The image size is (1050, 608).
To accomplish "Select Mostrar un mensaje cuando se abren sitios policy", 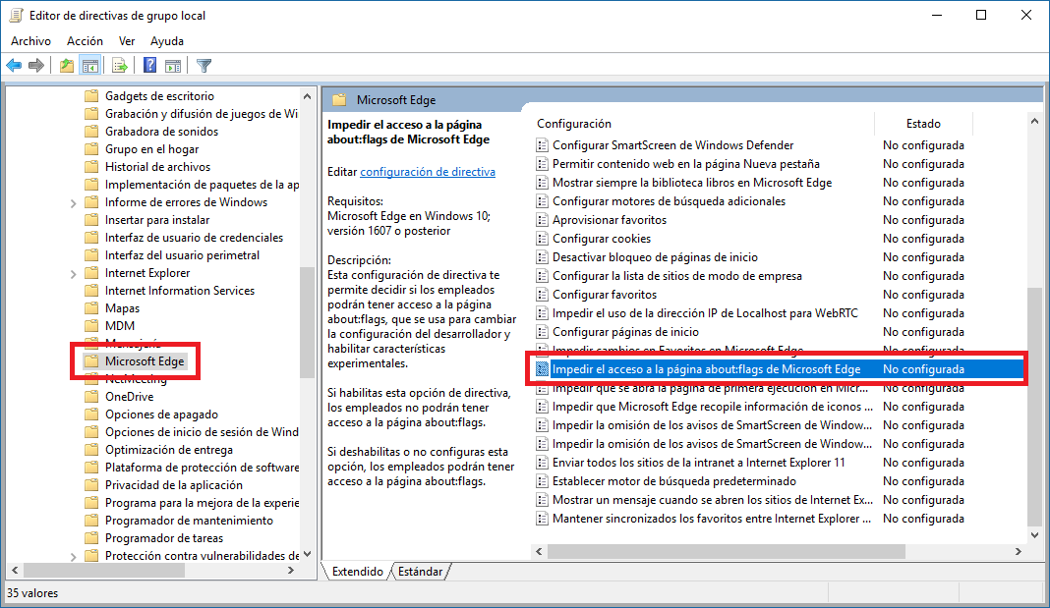I will pos(713,500).
